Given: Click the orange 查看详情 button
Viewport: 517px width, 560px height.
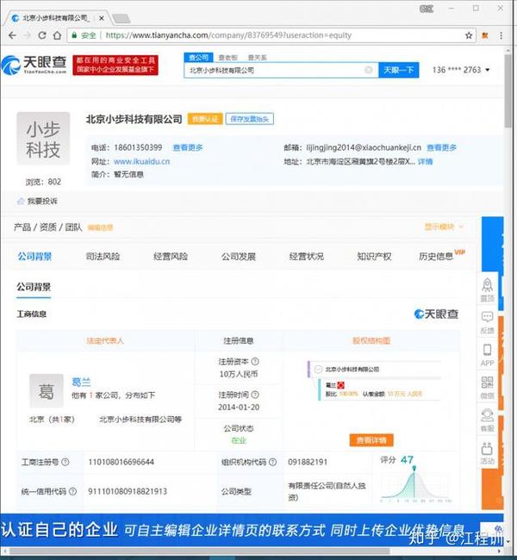Looking at the screenshot, I should click(371, 440).
